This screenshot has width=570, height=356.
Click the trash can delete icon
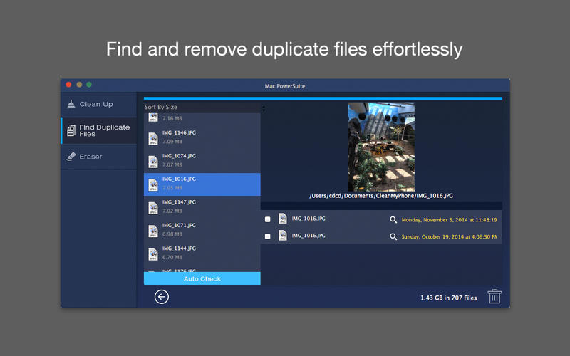click(x=494, y=297)
